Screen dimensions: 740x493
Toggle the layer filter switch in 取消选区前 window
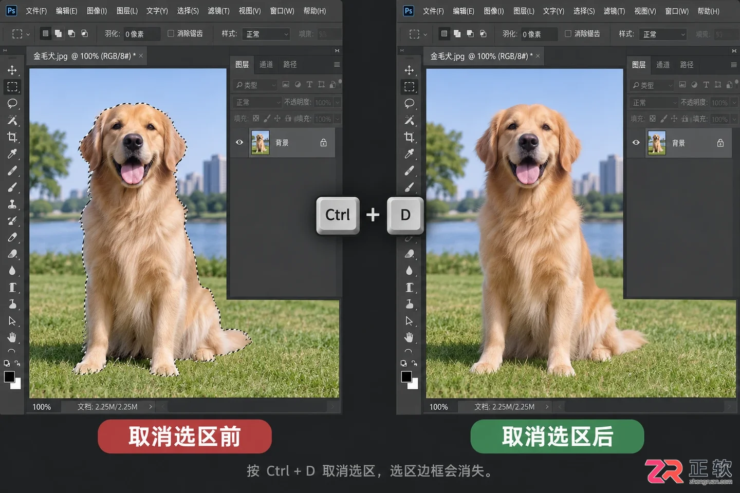pyautogui.click(x=340, y=83)
